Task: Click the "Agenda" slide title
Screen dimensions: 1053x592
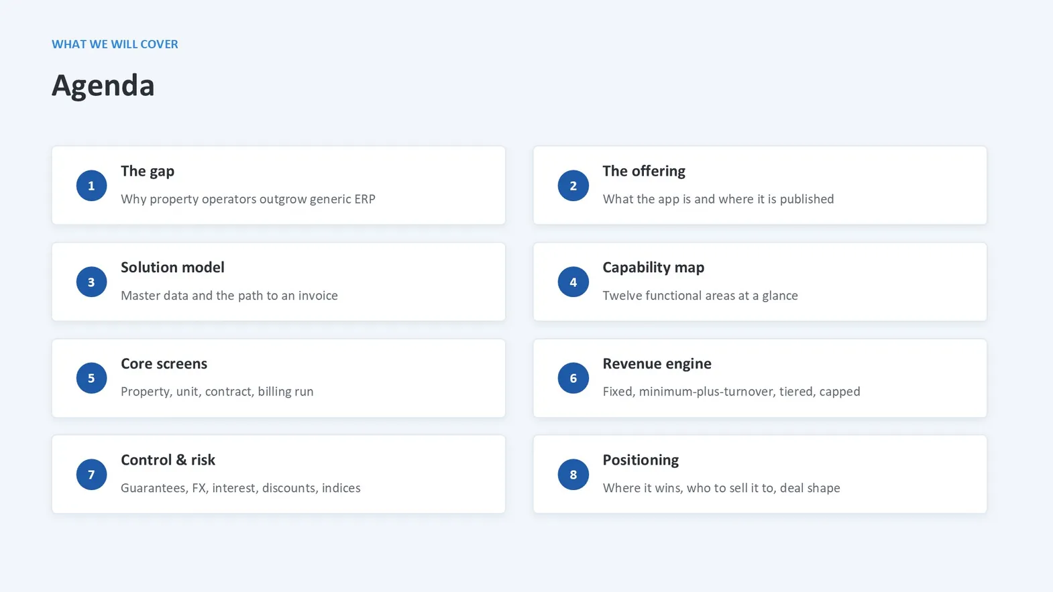Action: tap(103, 86)
